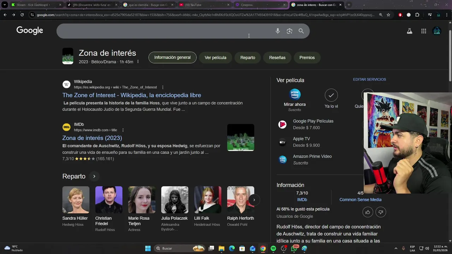Open the taskbar clock and date

point(440,248)
